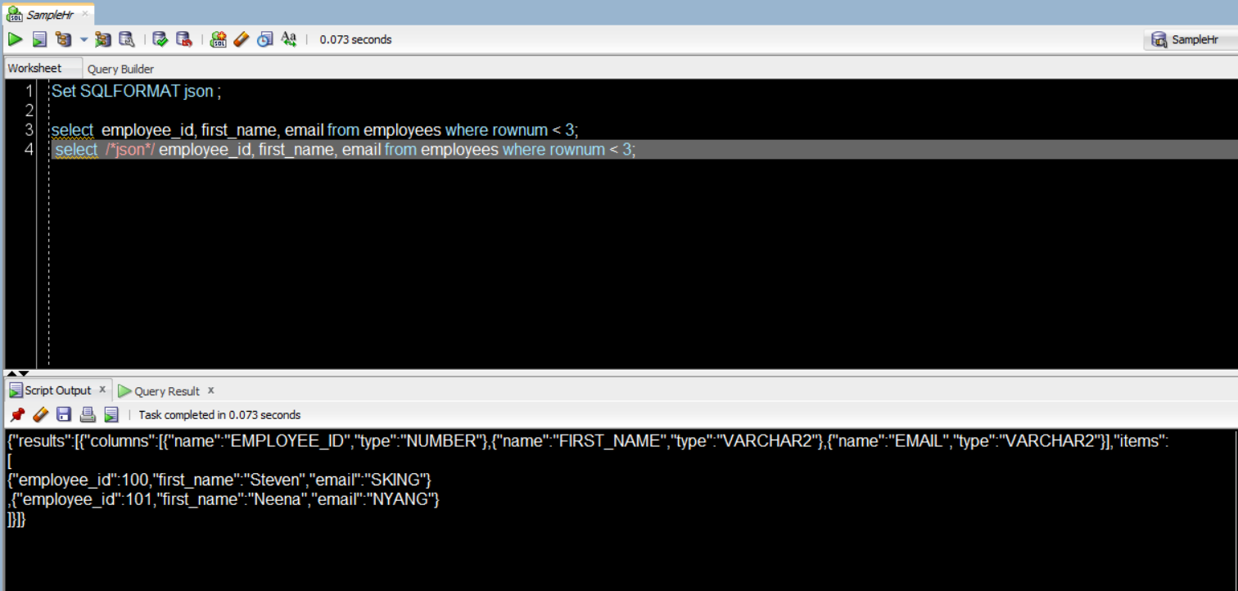Open the Query Builder tab
Screen dimensions: 1238x591
120,69
